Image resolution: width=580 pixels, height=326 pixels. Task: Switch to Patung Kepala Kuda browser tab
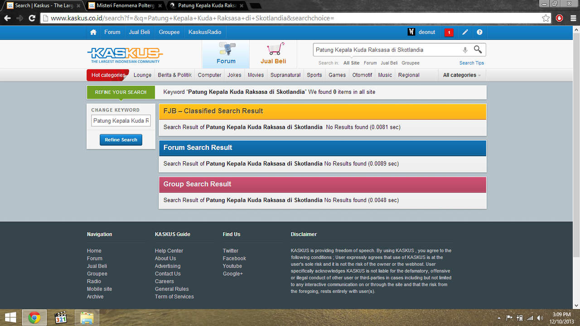(x=207, y=5)
